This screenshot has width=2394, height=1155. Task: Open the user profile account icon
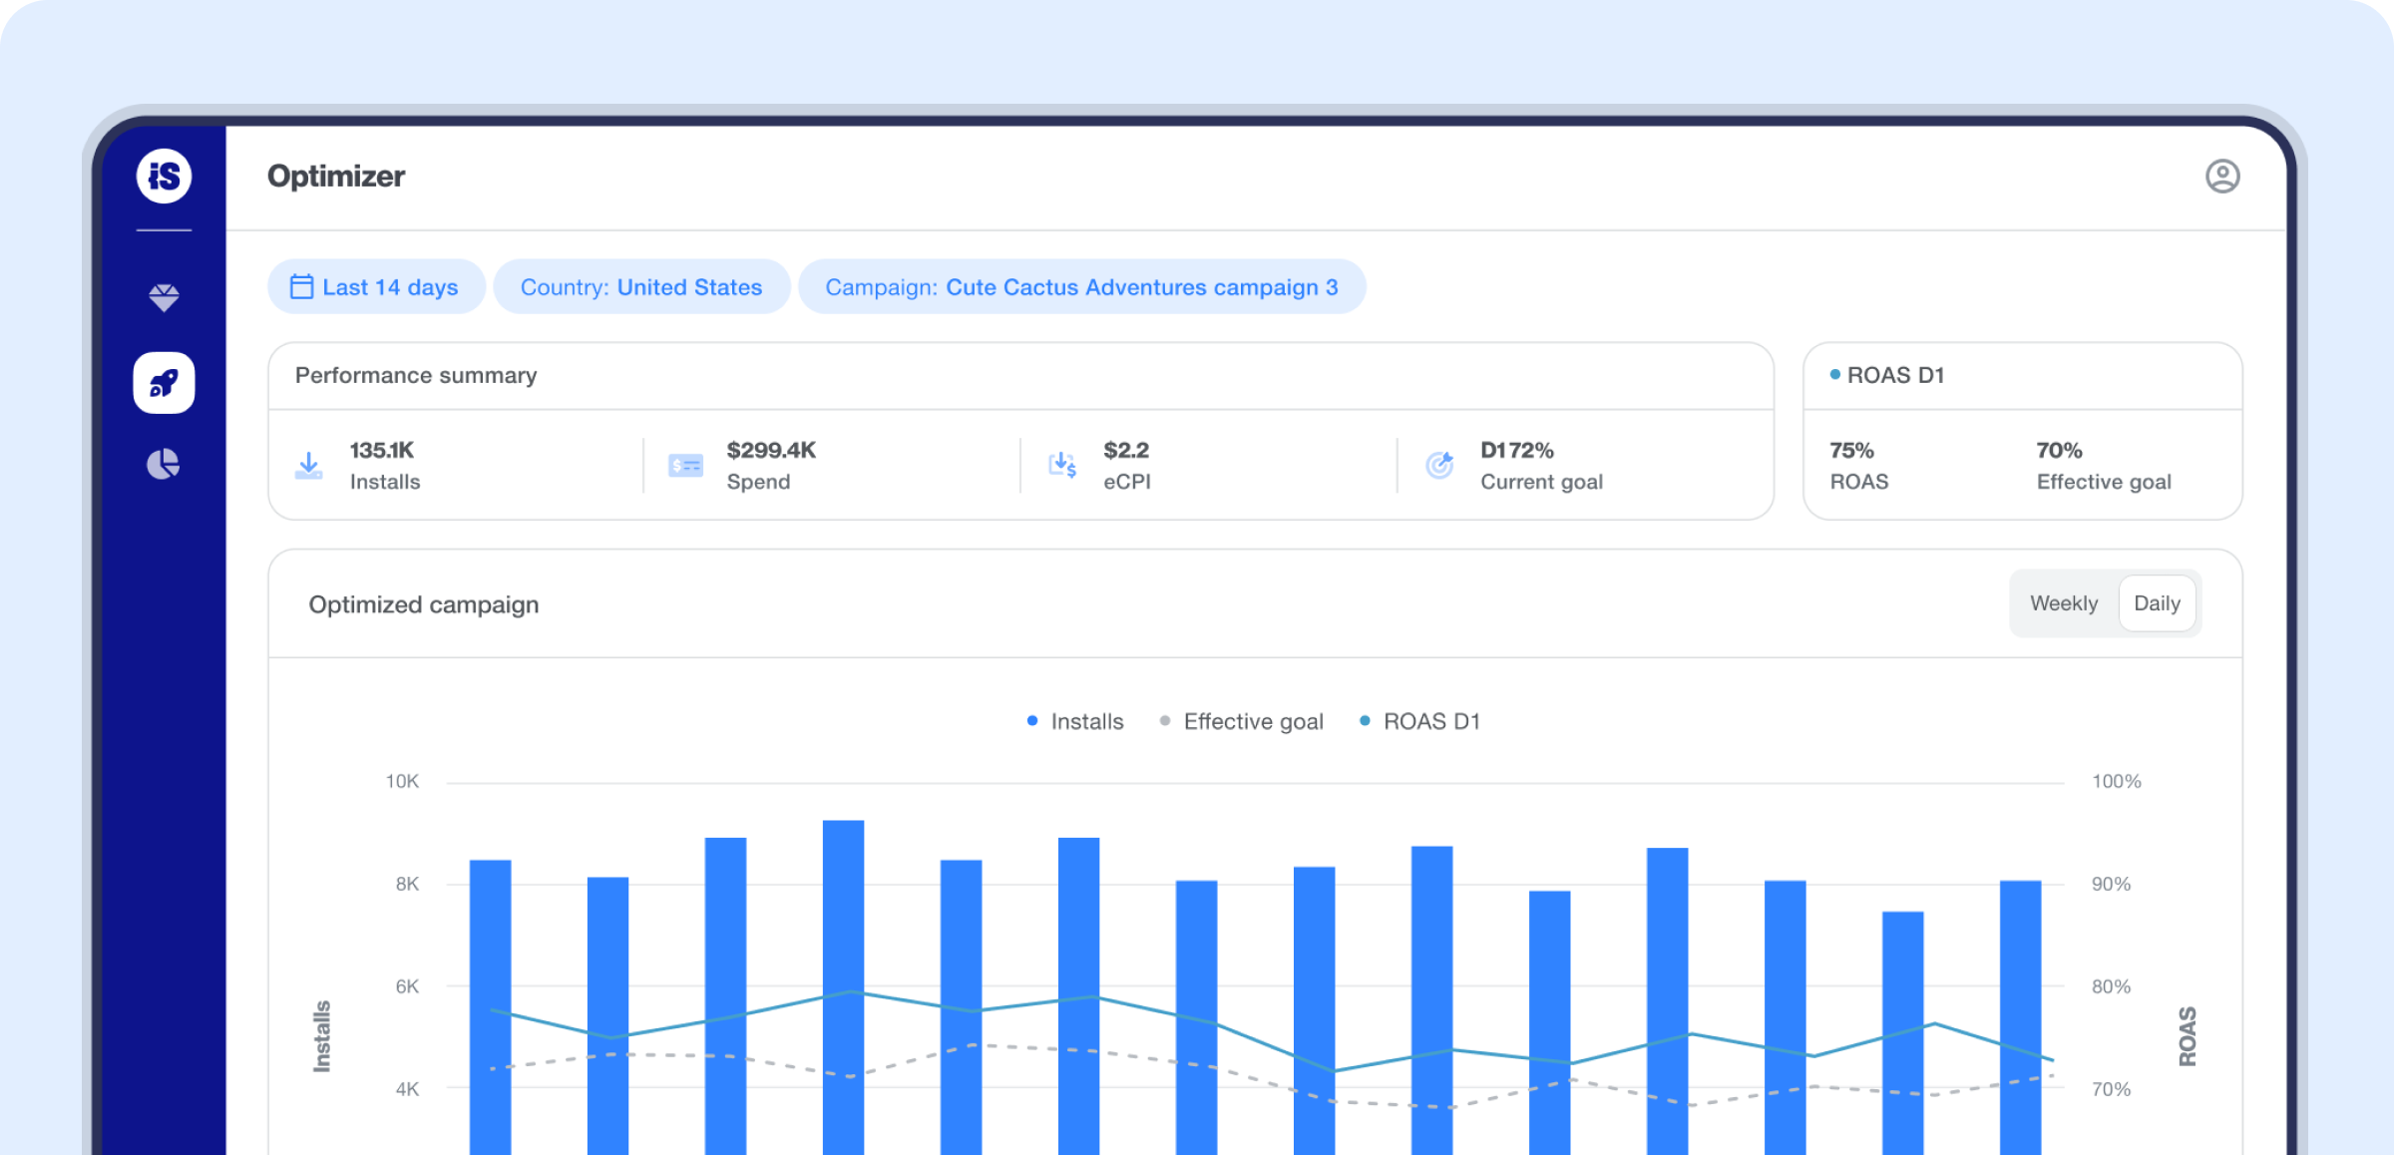coord(2222,177)
